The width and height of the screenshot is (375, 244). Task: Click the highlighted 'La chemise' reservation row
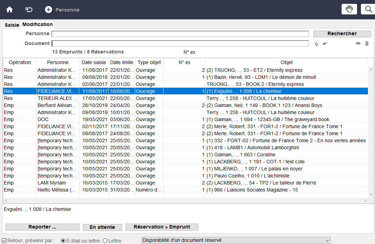[x=185, y=91]
